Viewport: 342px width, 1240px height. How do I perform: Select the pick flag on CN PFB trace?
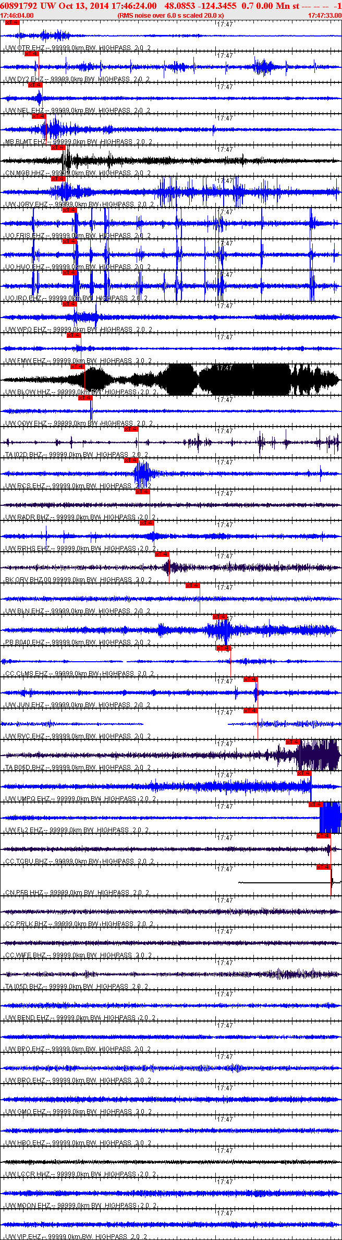click(x=323, y=867)
